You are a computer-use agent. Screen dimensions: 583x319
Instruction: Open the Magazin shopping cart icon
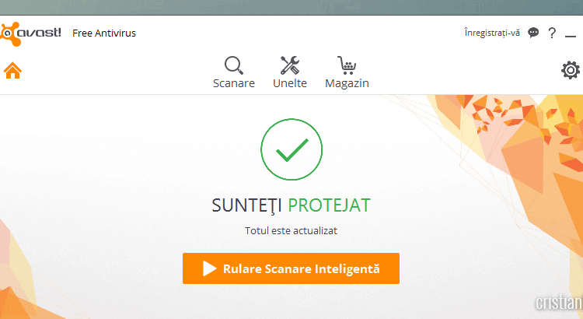coord(347,65)
